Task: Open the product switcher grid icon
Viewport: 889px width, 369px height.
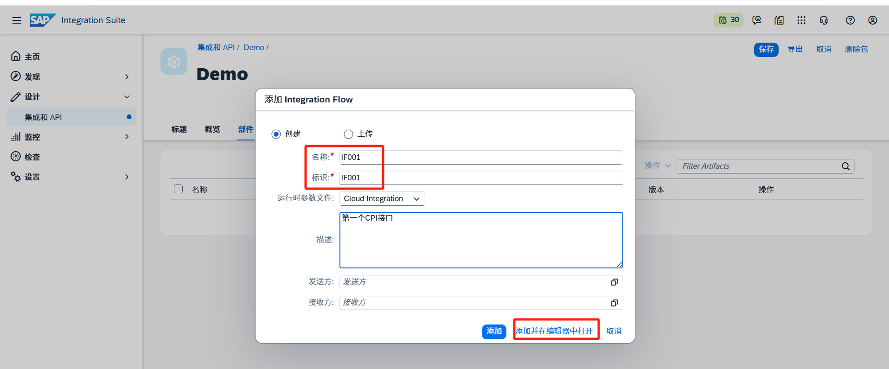Action: [801, 20]
